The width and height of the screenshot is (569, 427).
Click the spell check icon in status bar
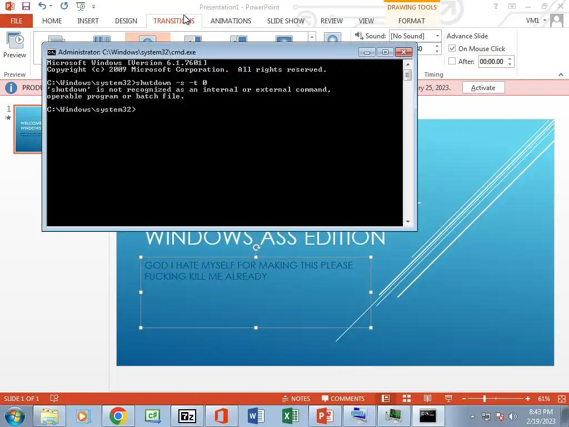[x=54, y=398]
